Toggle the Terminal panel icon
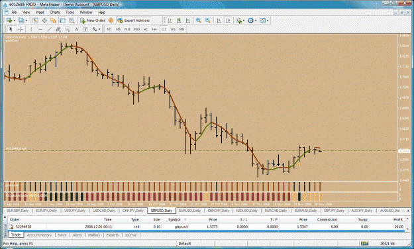 click(62, 21)
